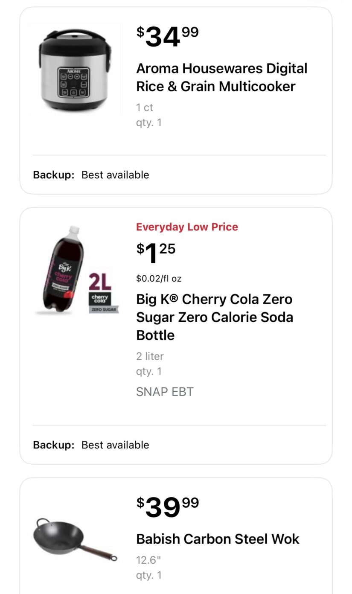Tap Backup Best available under cherry cola
The height and width of the screenshot is (594, 352).
(91, 445)
